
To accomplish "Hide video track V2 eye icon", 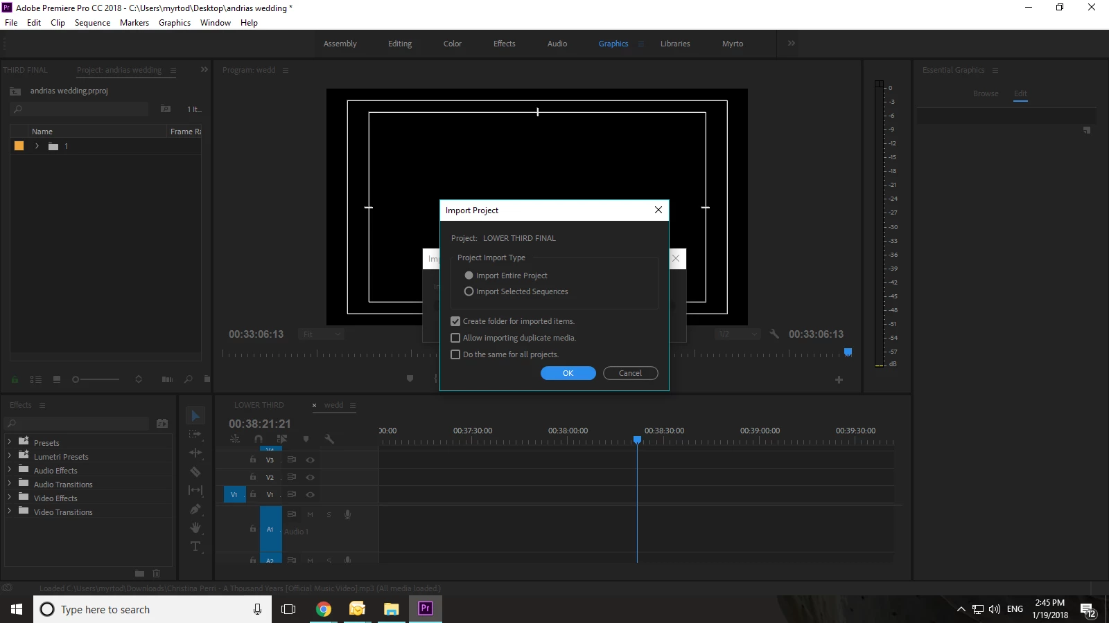I will (x=311, y=477).
